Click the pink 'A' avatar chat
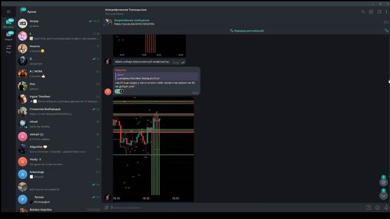This screenshot has width=390, height=219. (x=59, y=136)
